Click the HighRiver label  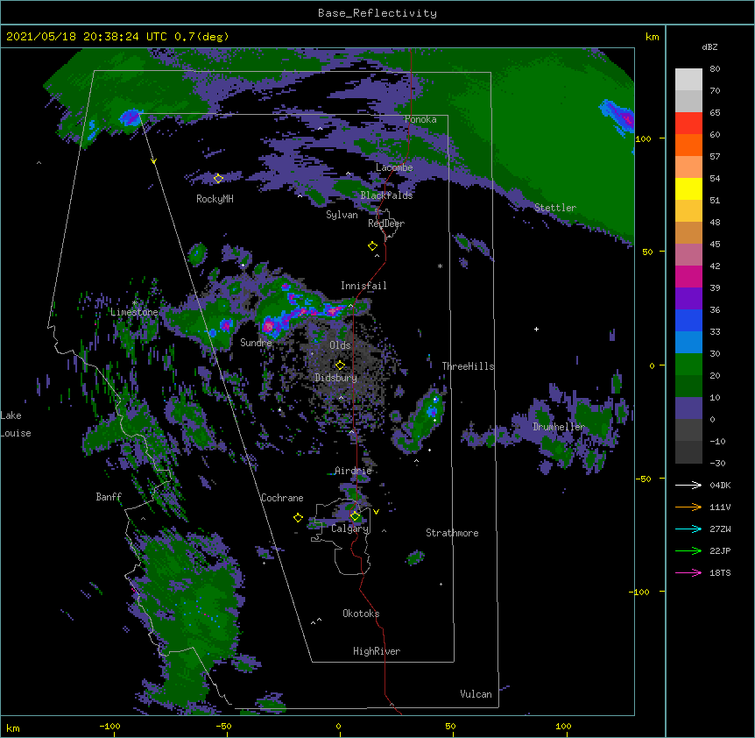pos(377,651)
